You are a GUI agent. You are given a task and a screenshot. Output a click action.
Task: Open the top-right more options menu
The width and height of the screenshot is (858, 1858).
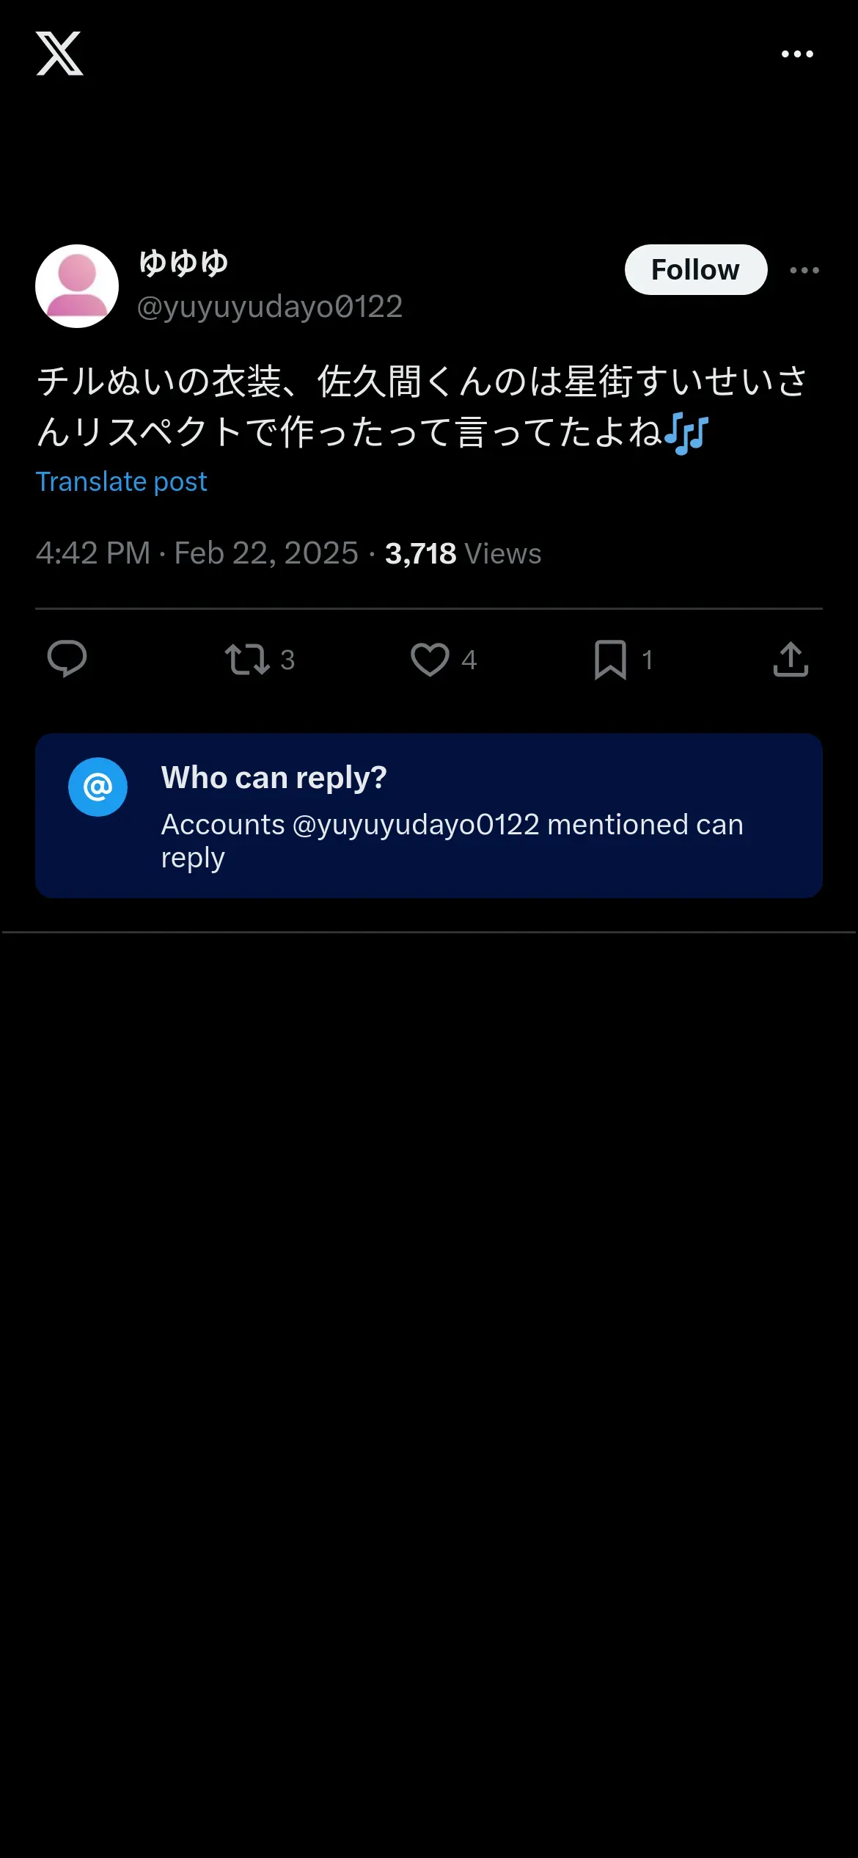797,54
